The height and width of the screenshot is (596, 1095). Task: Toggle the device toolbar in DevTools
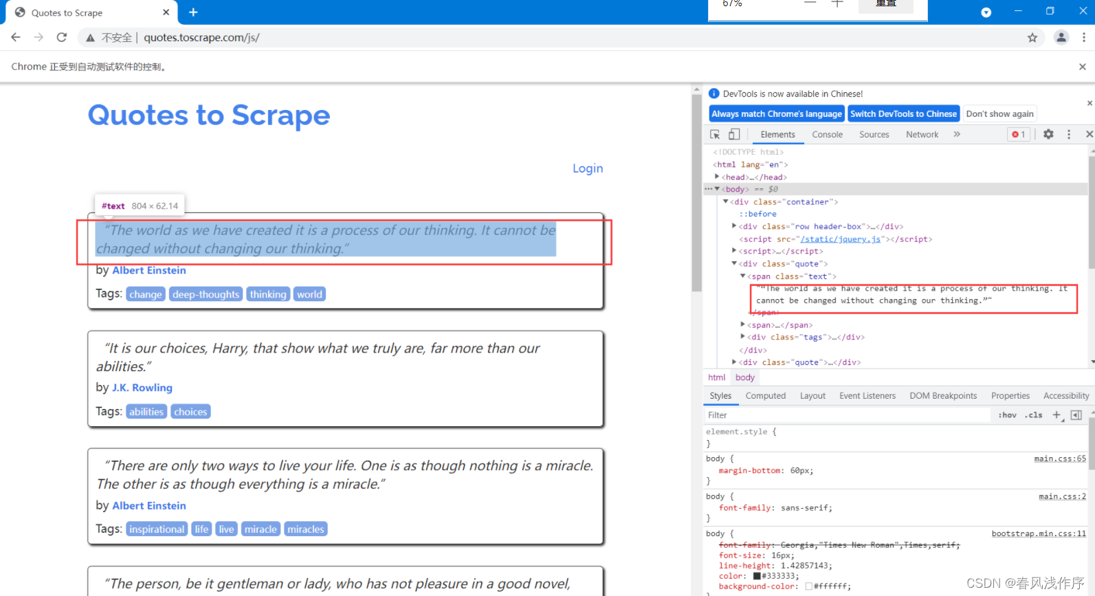click(x=734, y=134)
